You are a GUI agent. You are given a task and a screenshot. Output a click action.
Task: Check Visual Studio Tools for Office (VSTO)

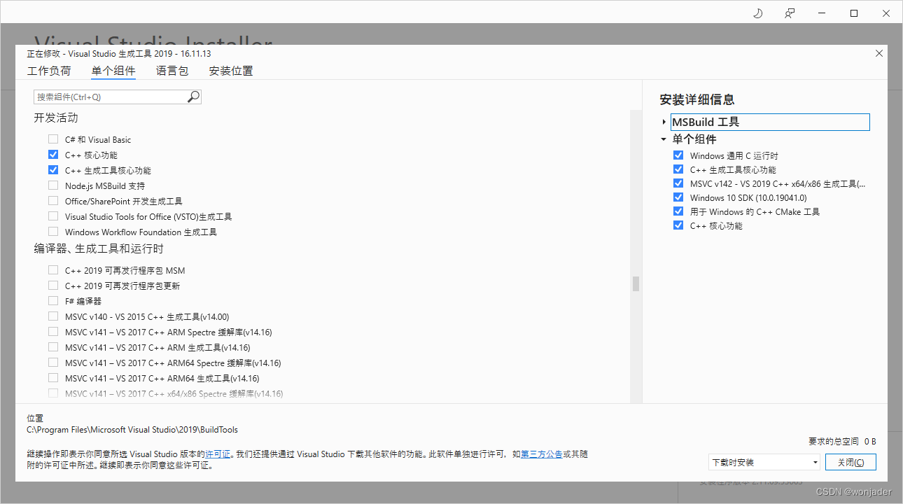tap(53, 216)
